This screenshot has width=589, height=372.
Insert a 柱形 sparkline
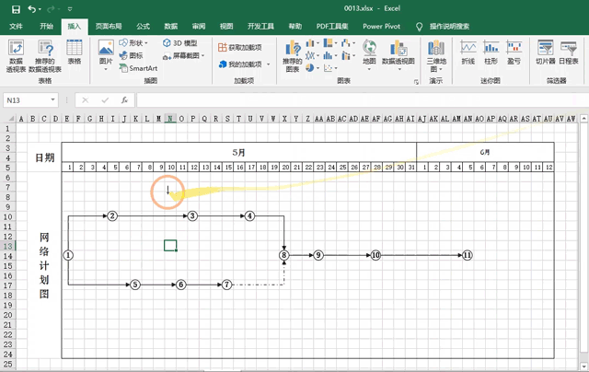(x=491, y=52)
